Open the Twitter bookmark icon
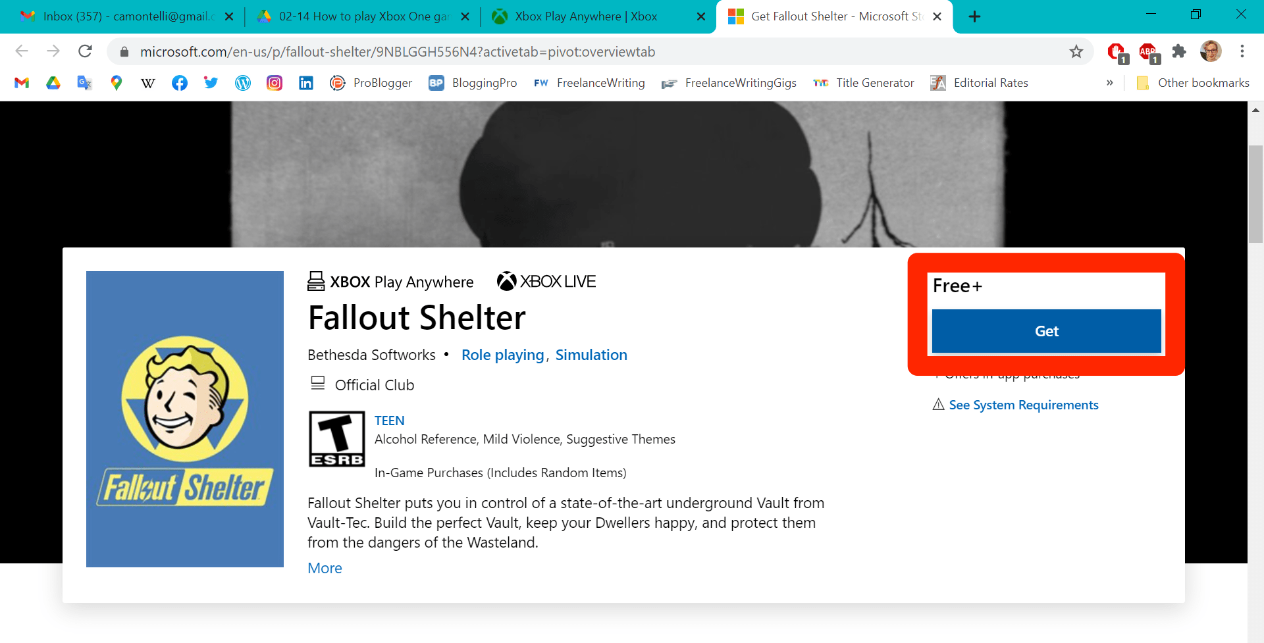This screenshot has width=1264, height=643. click(211, 83)
